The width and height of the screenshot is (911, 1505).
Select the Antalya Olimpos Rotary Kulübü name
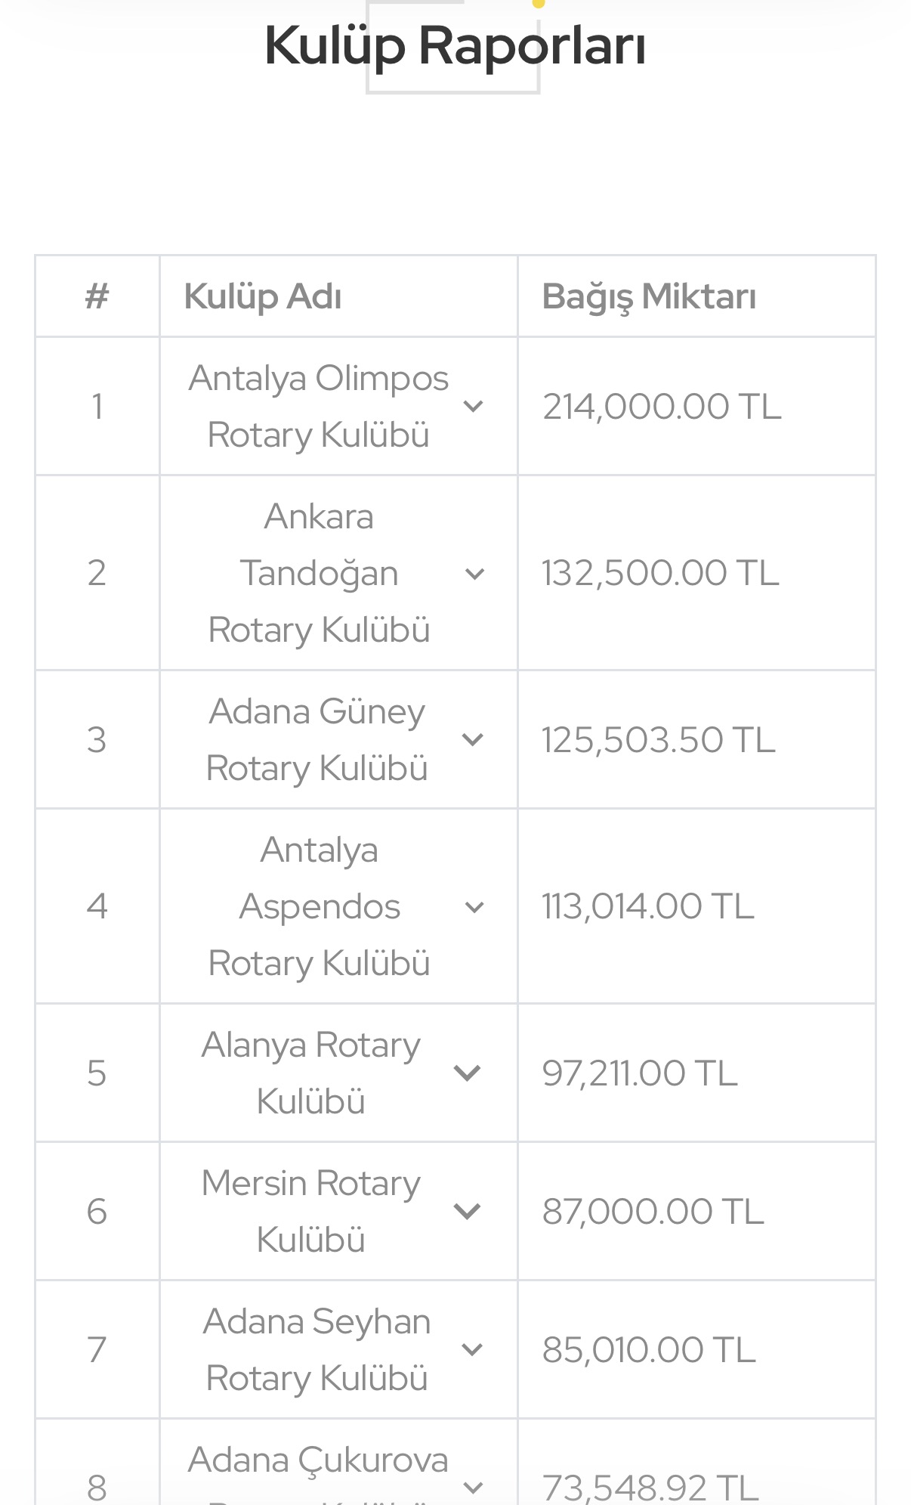(318, 406)
